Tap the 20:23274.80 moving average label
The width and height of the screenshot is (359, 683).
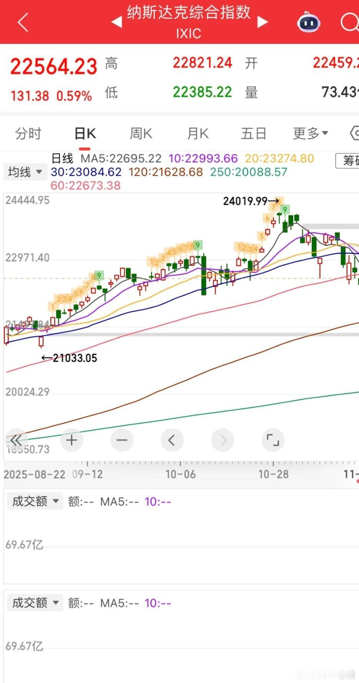tap(279, 158)
